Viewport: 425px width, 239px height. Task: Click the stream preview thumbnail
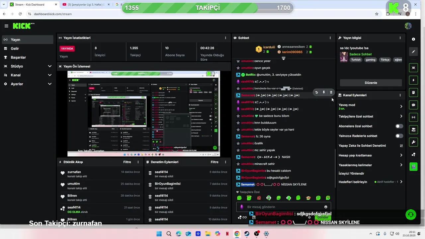[143, 113]
